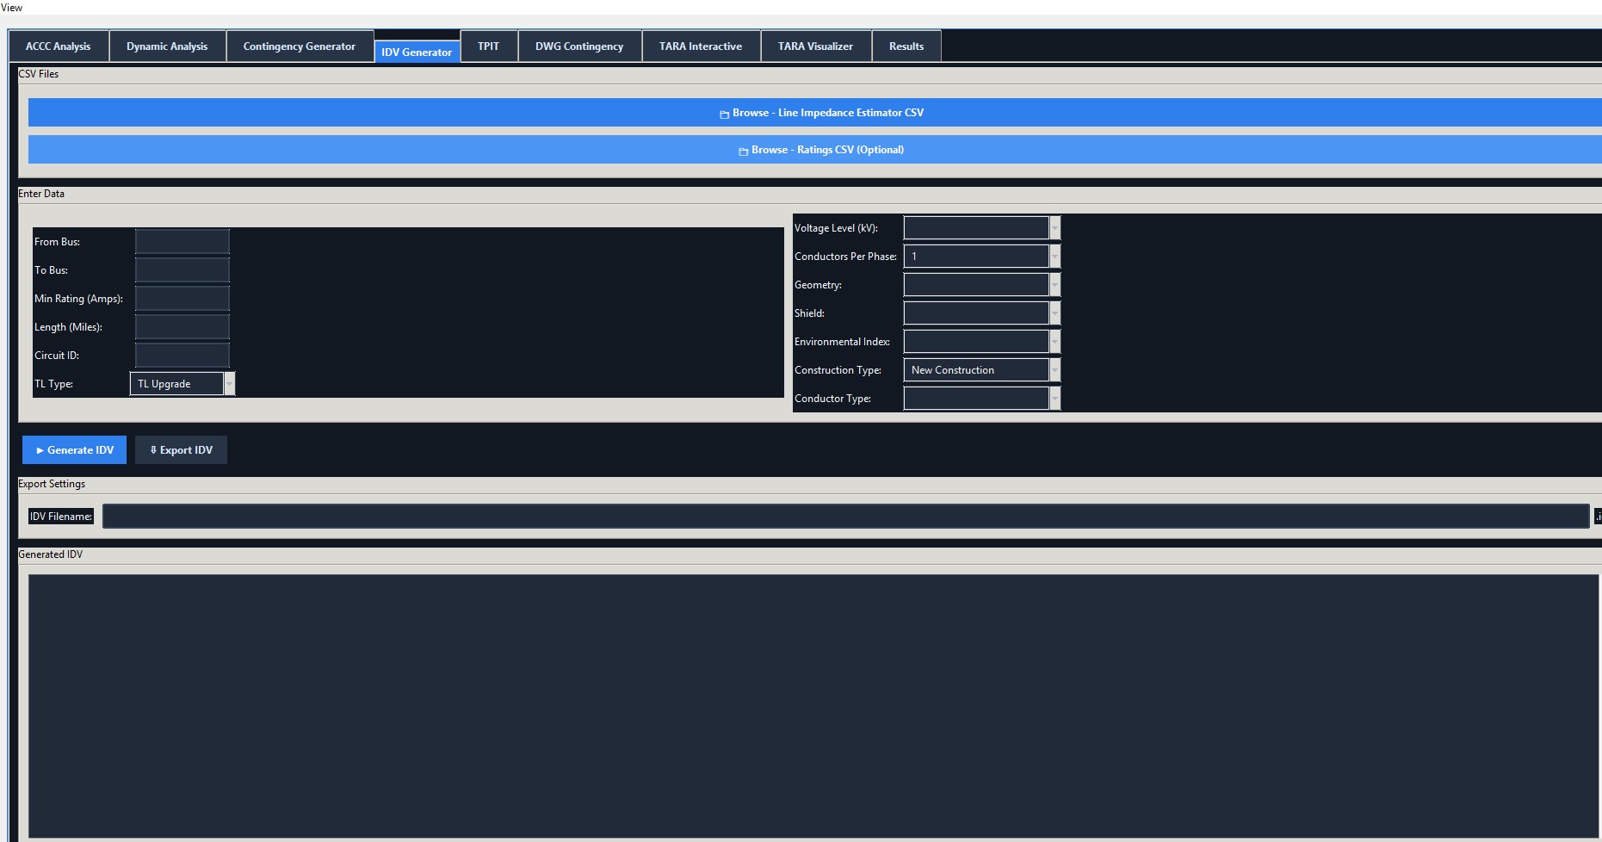Select the IDV Generator tab

coord(417,52)
